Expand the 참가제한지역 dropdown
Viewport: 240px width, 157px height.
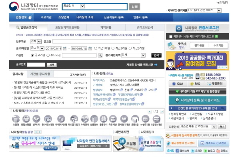(133, 55)
